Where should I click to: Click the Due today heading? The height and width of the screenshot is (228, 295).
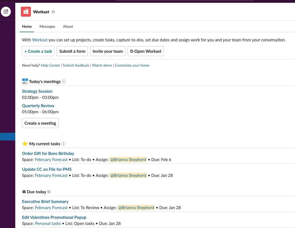[x=36, y=192]
